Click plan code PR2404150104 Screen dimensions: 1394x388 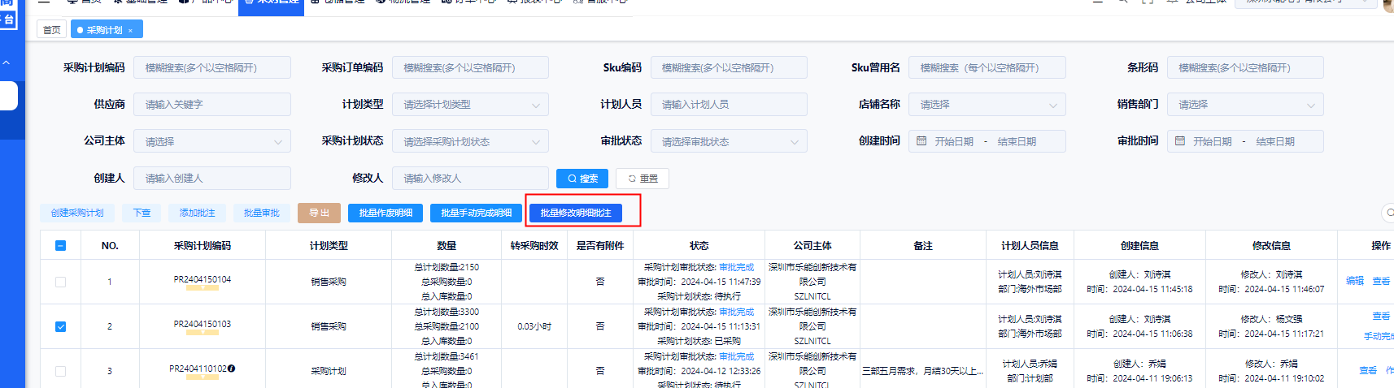tap(202, 279)
